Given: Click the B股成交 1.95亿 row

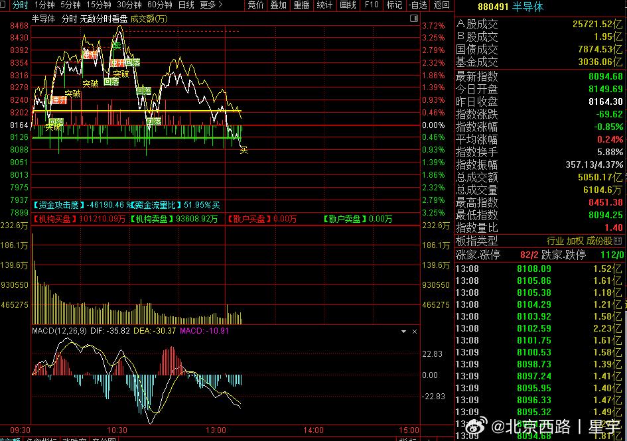Looking at the screenshot, I should [x=539, y=37].
